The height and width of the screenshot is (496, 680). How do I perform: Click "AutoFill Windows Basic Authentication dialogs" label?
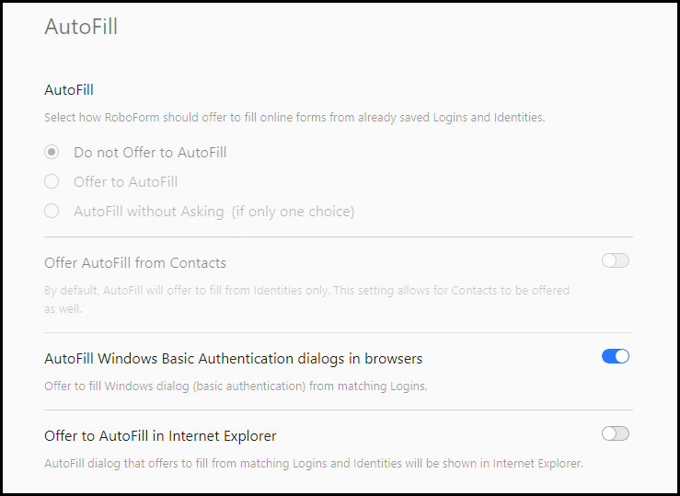point(234,358)
